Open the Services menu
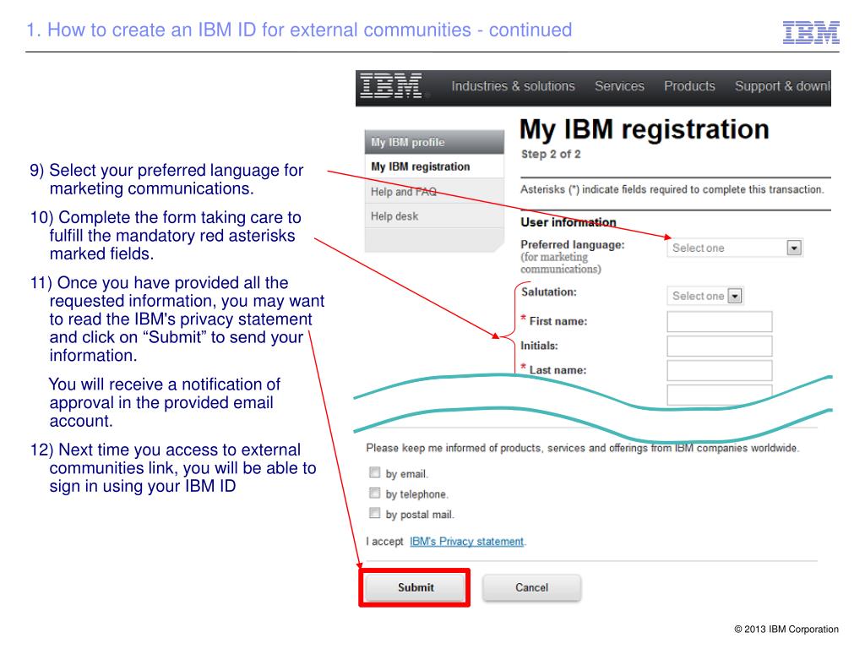This screenshot has height=649, width=865. [x=619, y=86]
